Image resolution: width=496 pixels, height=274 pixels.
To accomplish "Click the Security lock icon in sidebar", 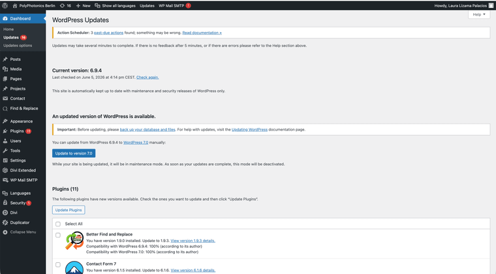I will [x=5, y=203].
